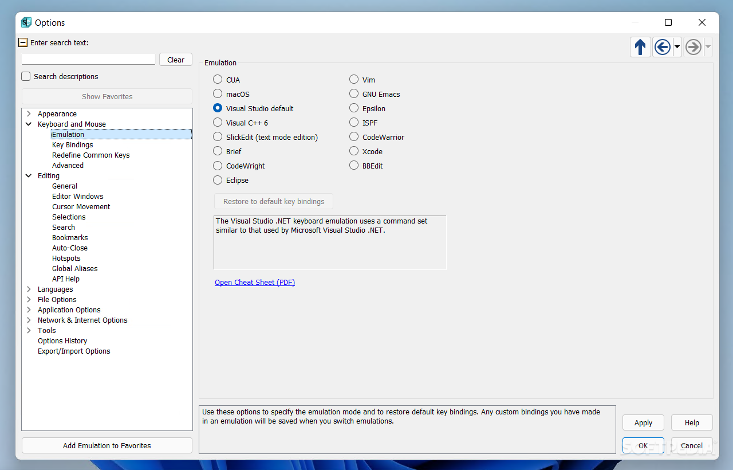Open Redefine Common Keys page
This screenshot has height=470, width=733.
[x=91, y=155]
